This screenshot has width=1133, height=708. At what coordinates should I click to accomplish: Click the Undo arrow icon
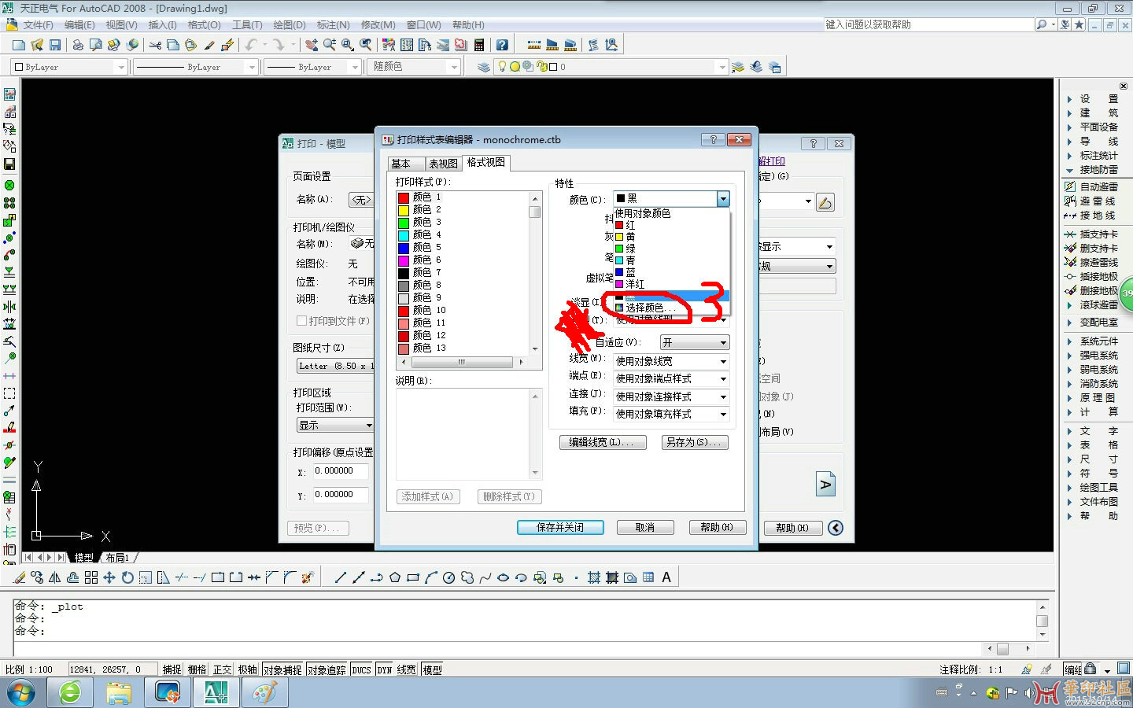(x=251, y=45)
